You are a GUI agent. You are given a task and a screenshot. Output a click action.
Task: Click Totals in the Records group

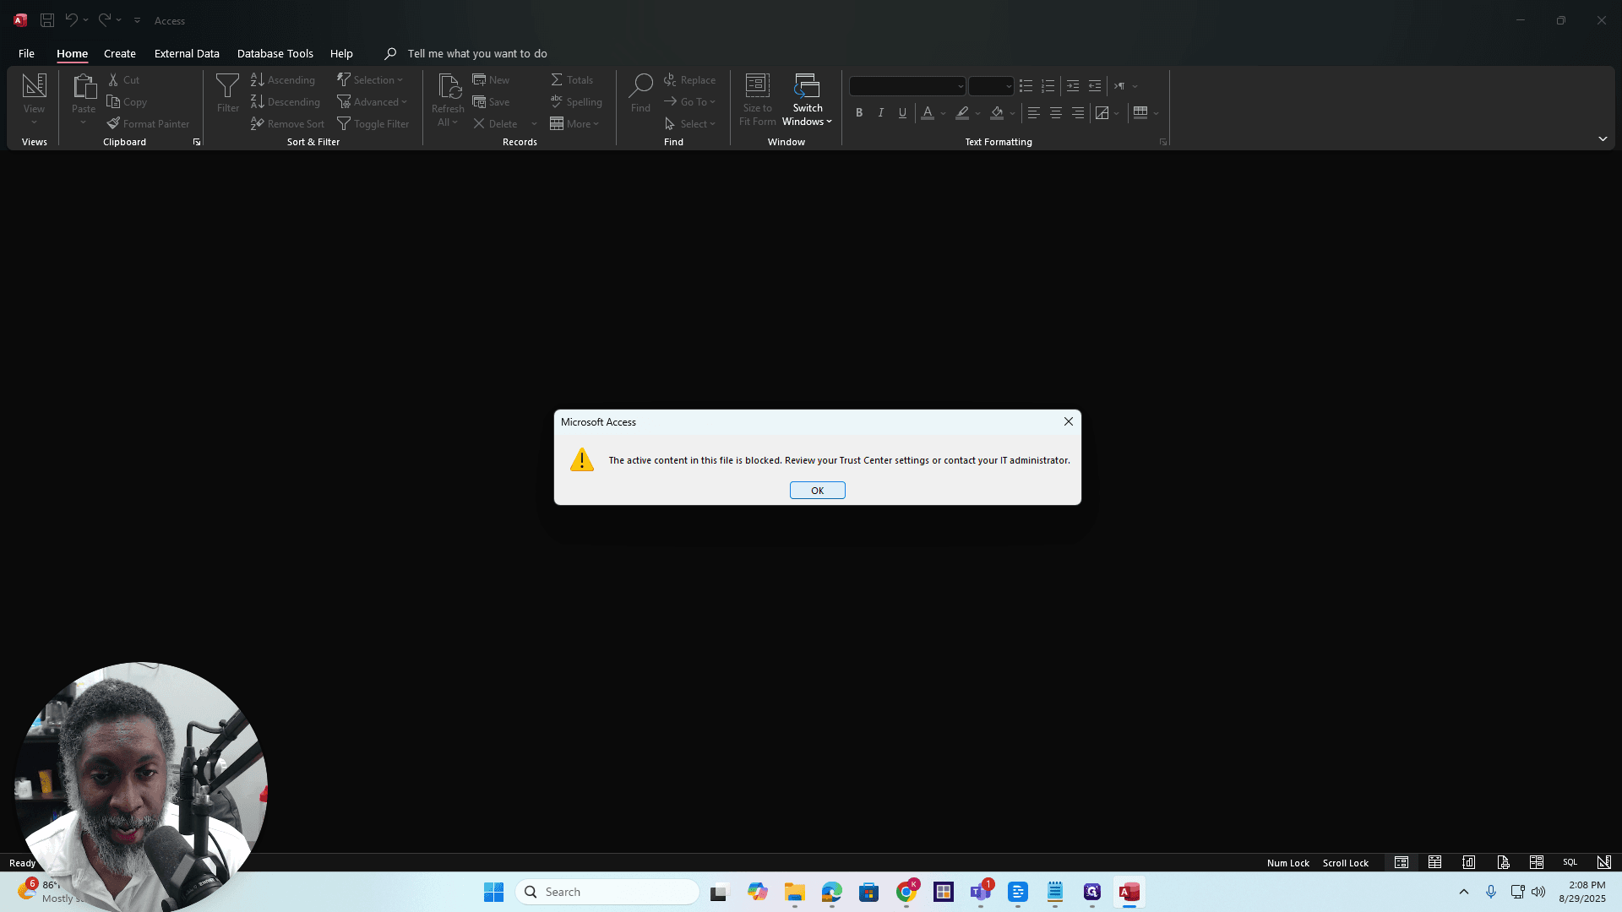tap(572, 79)
